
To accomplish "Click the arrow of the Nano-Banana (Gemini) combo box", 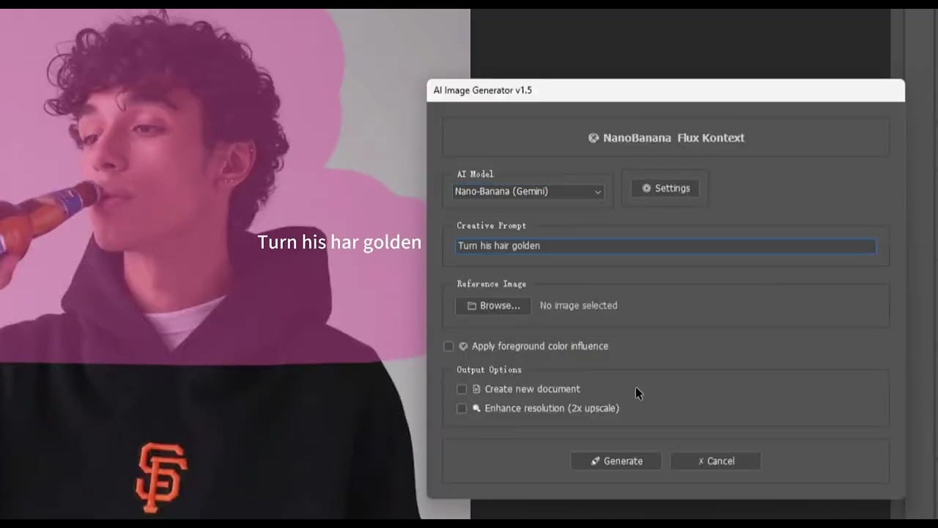I will point(597,192).
